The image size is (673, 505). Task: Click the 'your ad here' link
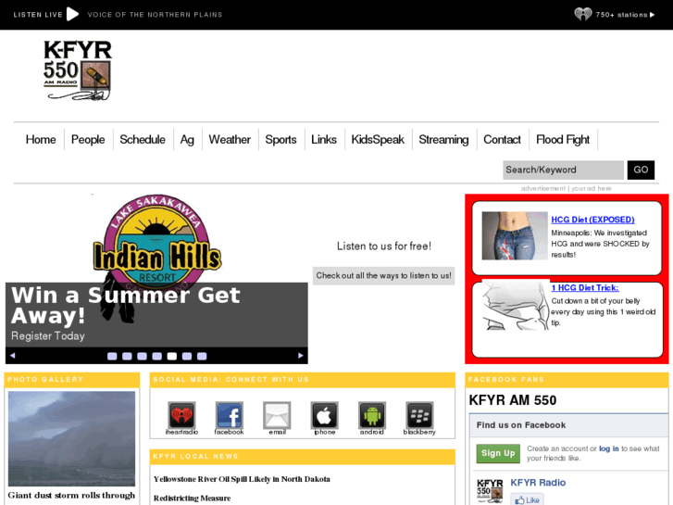[591, 188]
